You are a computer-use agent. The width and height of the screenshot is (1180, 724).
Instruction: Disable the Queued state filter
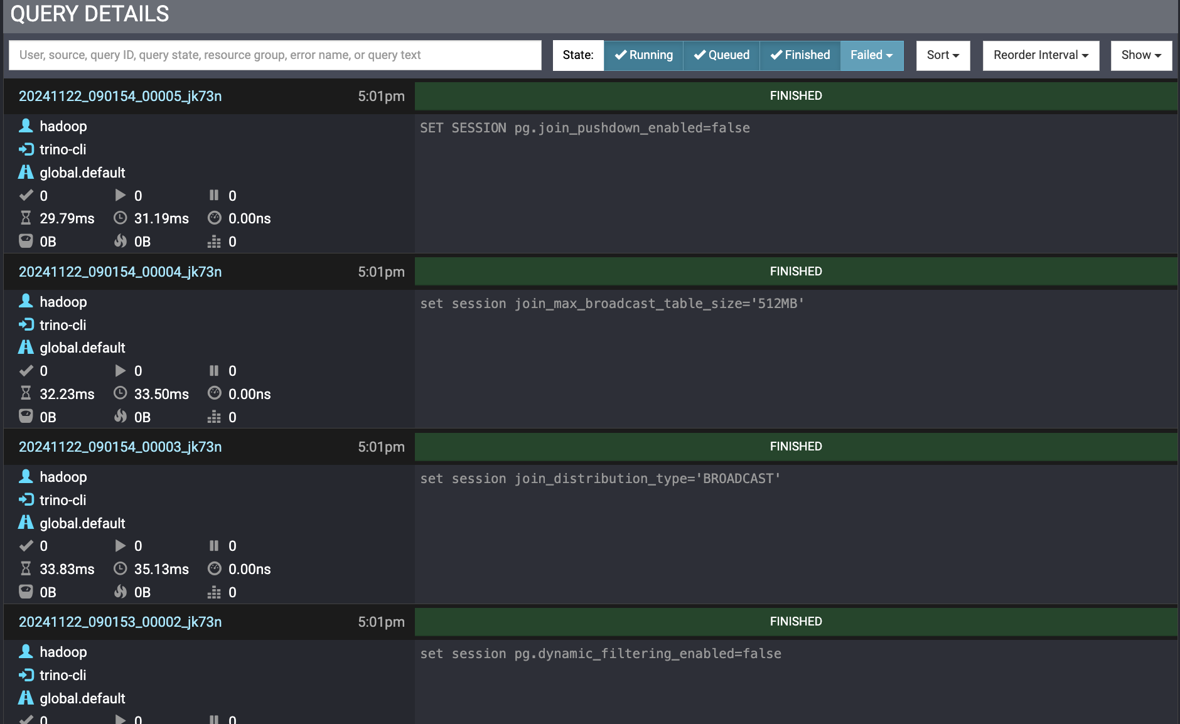tap(721, 55)
